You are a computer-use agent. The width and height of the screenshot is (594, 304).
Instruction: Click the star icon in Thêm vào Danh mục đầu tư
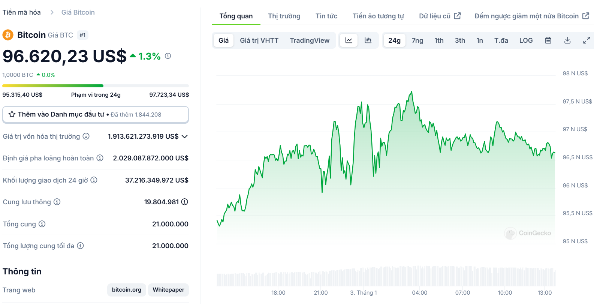[x=12, y=114]
